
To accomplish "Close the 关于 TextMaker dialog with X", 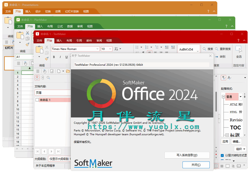I will tap(210, 56).
